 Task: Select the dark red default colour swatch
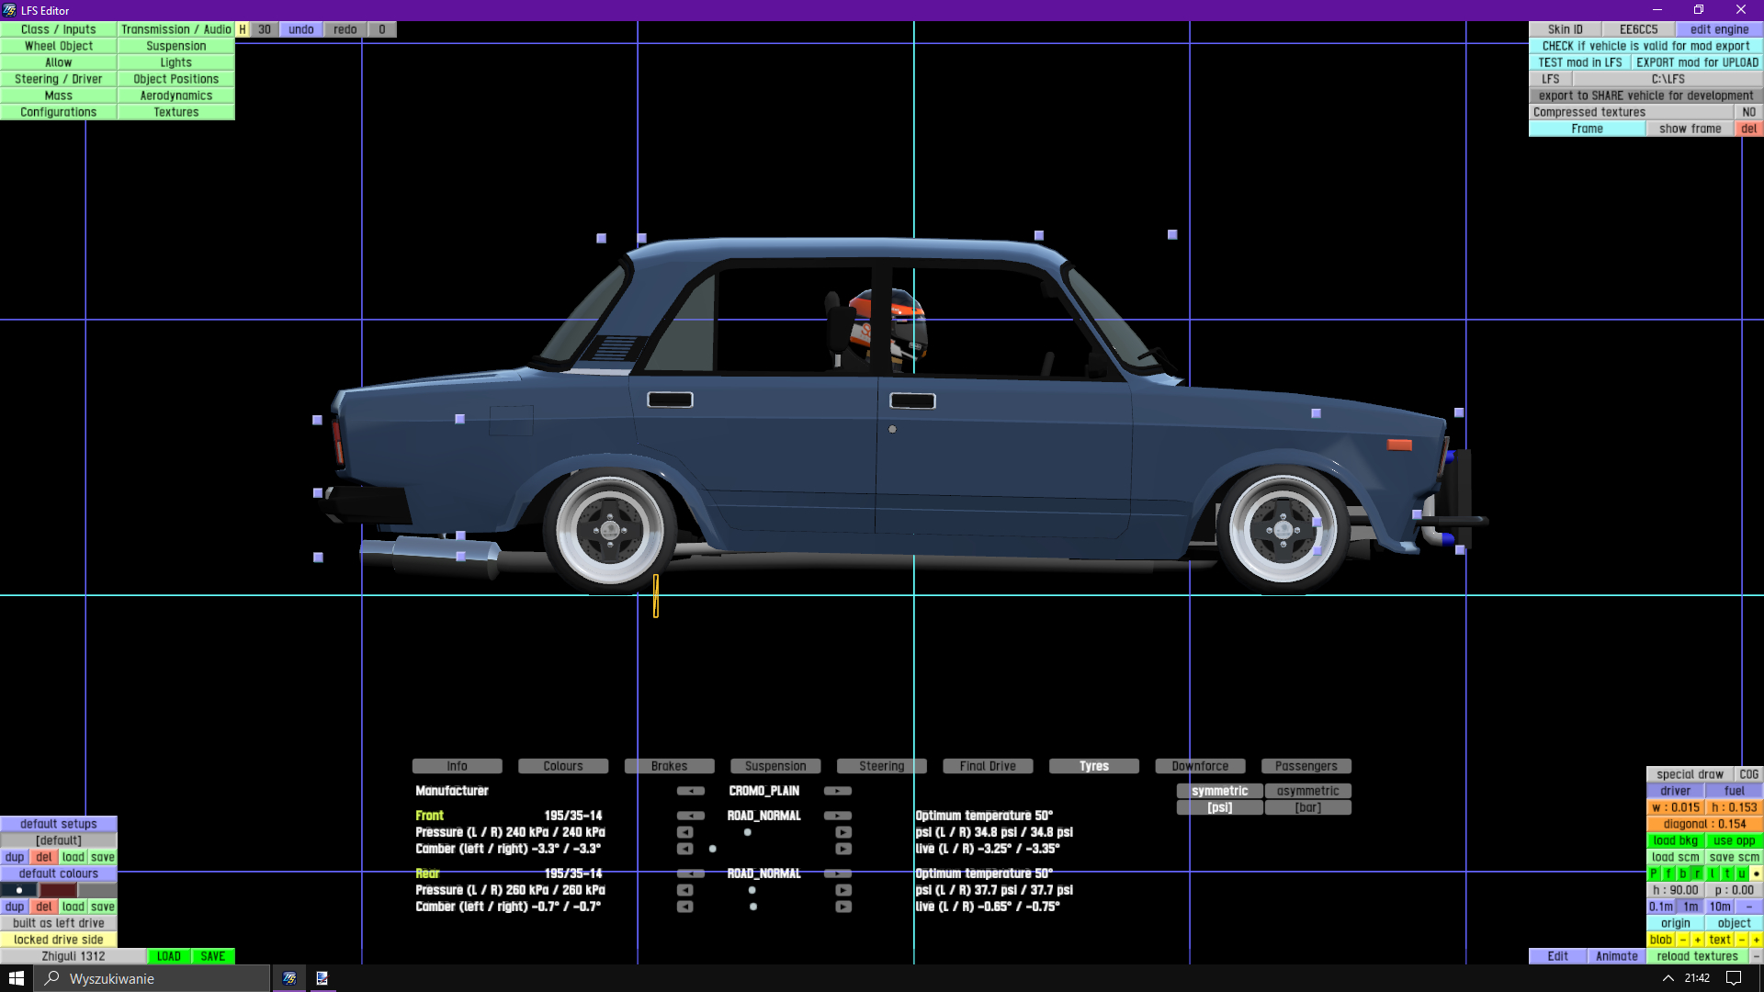click(58, 890)
